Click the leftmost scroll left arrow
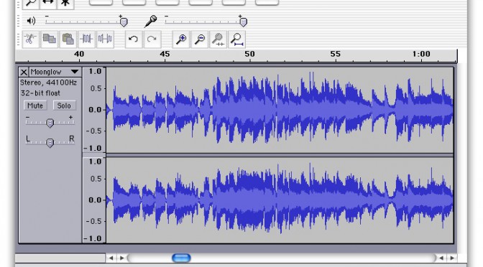This screenshot has height=267, width=483. (111, 258)
